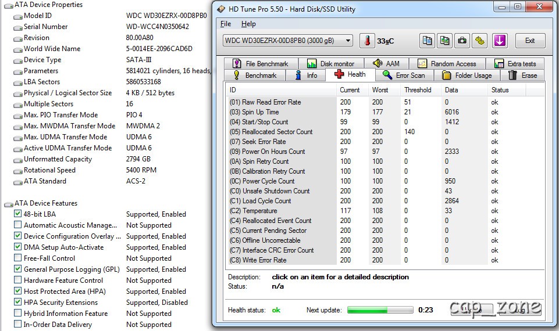Click the Serial Number drive icon

pos(18,27)
